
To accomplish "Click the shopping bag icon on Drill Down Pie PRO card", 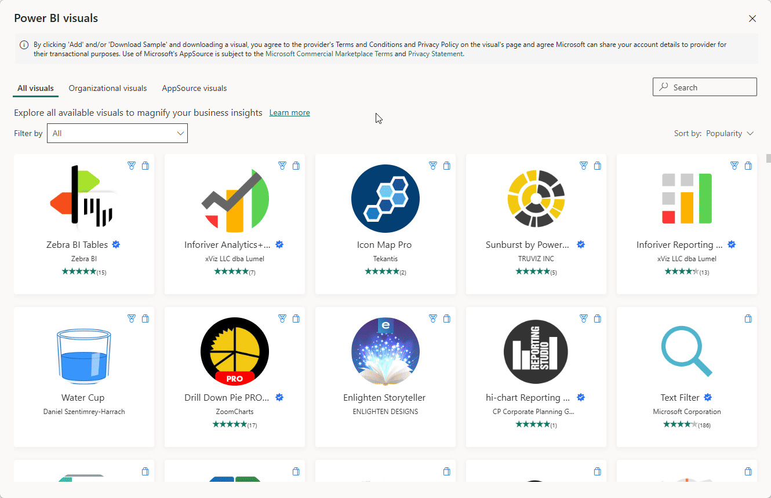I will pos(296,318).
